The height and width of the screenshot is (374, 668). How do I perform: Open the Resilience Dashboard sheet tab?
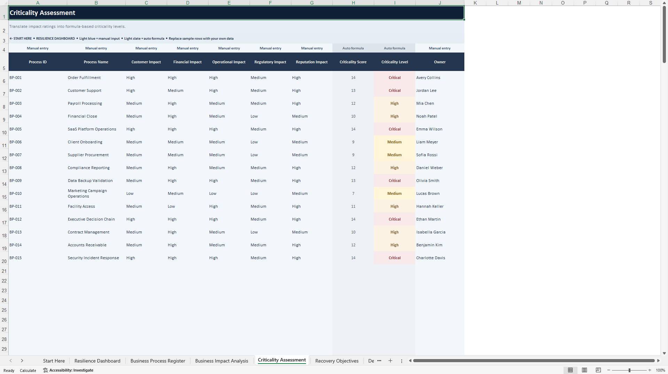coord(97,361)
